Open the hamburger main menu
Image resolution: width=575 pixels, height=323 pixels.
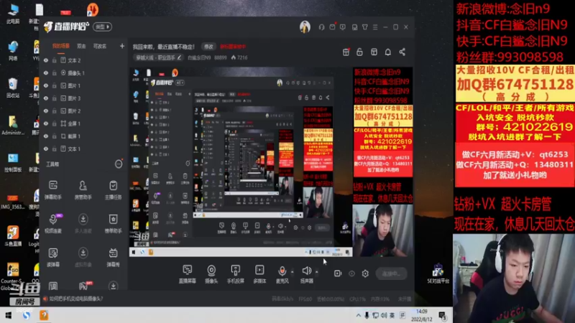point(375,27)
